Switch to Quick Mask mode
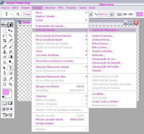The image size is (144, 134). [x=10, y=103]
